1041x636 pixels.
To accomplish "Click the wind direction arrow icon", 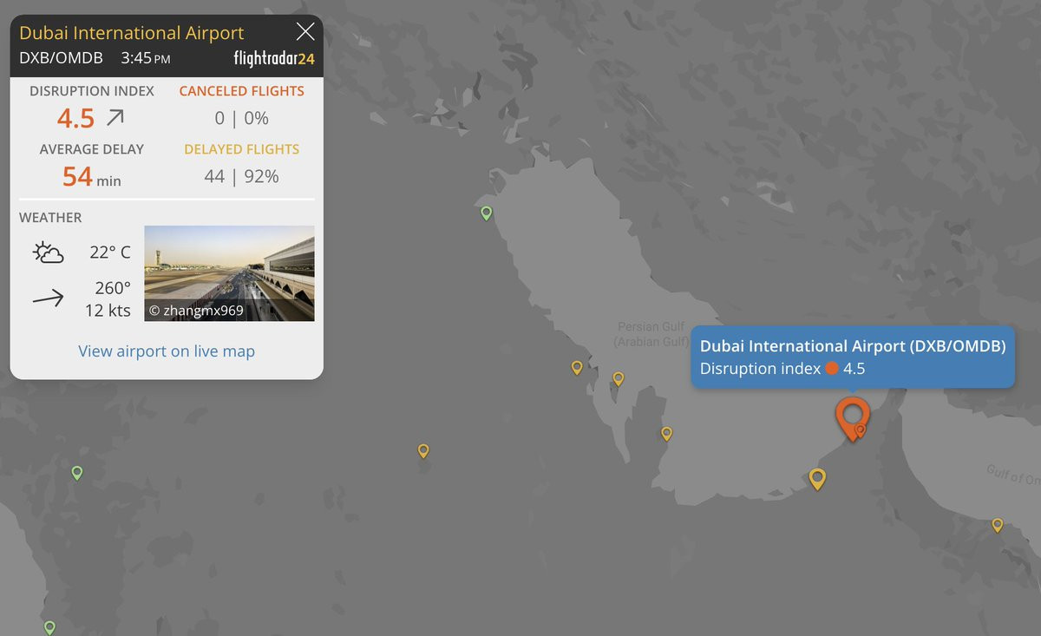I will pyautogui.click(x=49, y=298).
